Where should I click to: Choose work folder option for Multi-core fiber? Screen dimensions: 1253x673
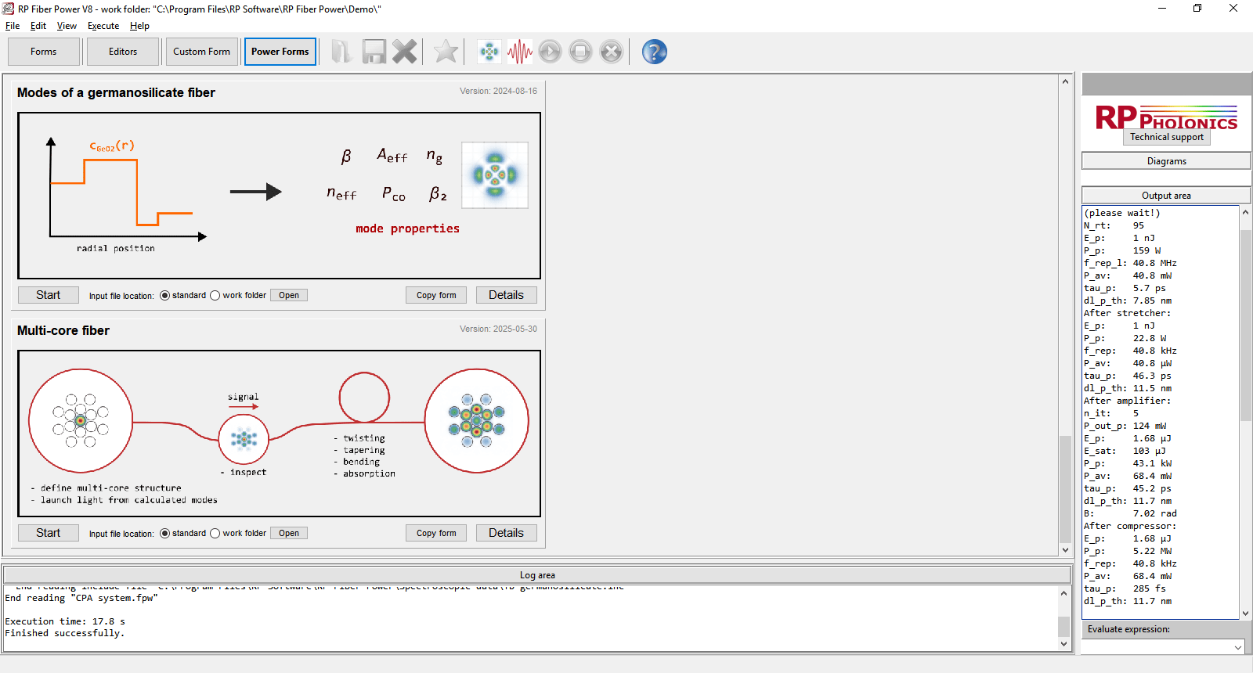coord(215,534)
